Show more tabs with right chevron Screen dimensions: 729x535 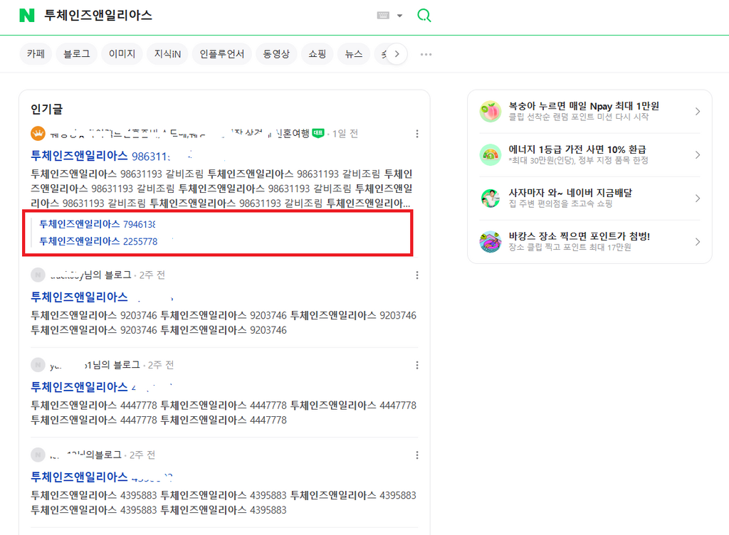coord(397,54)
